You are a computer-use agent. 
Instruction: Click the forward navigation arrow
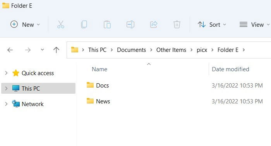27,50
